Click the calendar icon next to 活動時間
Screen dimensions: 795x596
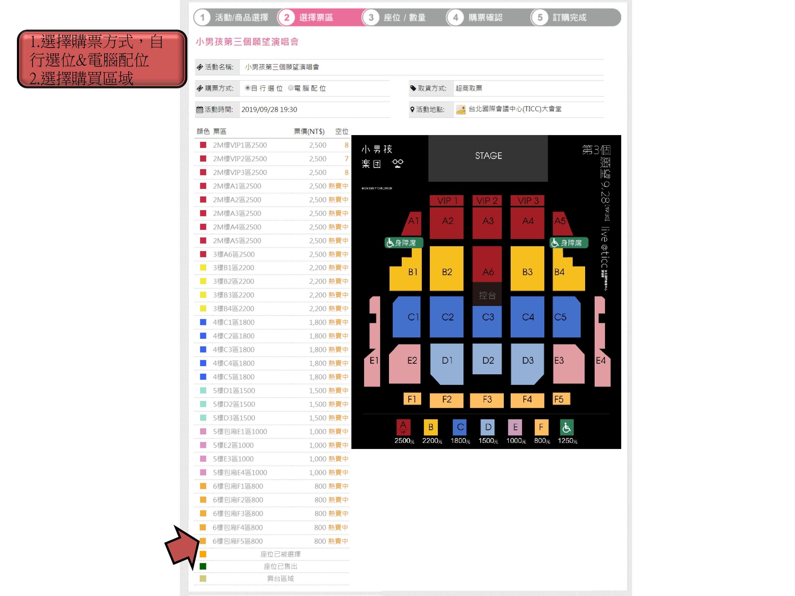pyautogui.click(x=200, y=110)
